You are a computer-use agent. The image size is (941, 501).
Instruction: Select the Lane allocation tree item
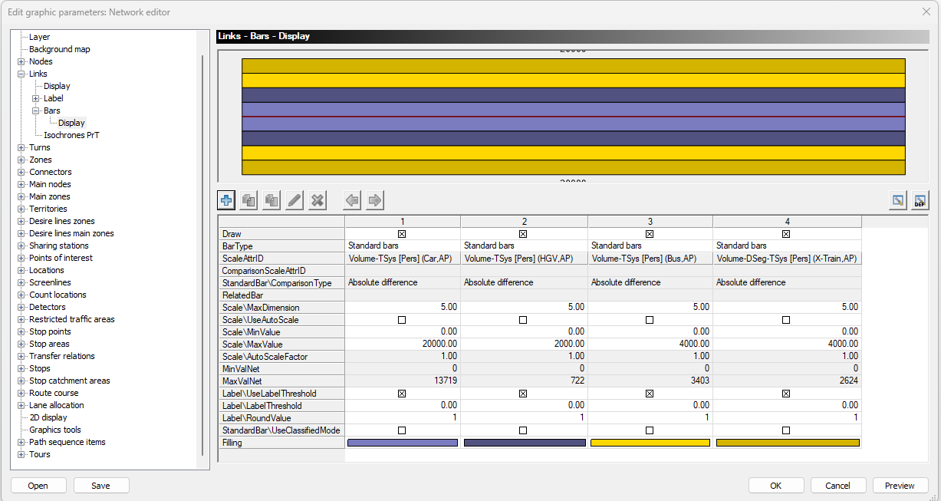pyautogui.click(x=57, y=405)
